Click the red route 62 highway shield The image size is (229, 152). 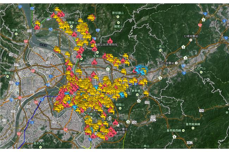(200, 25)
